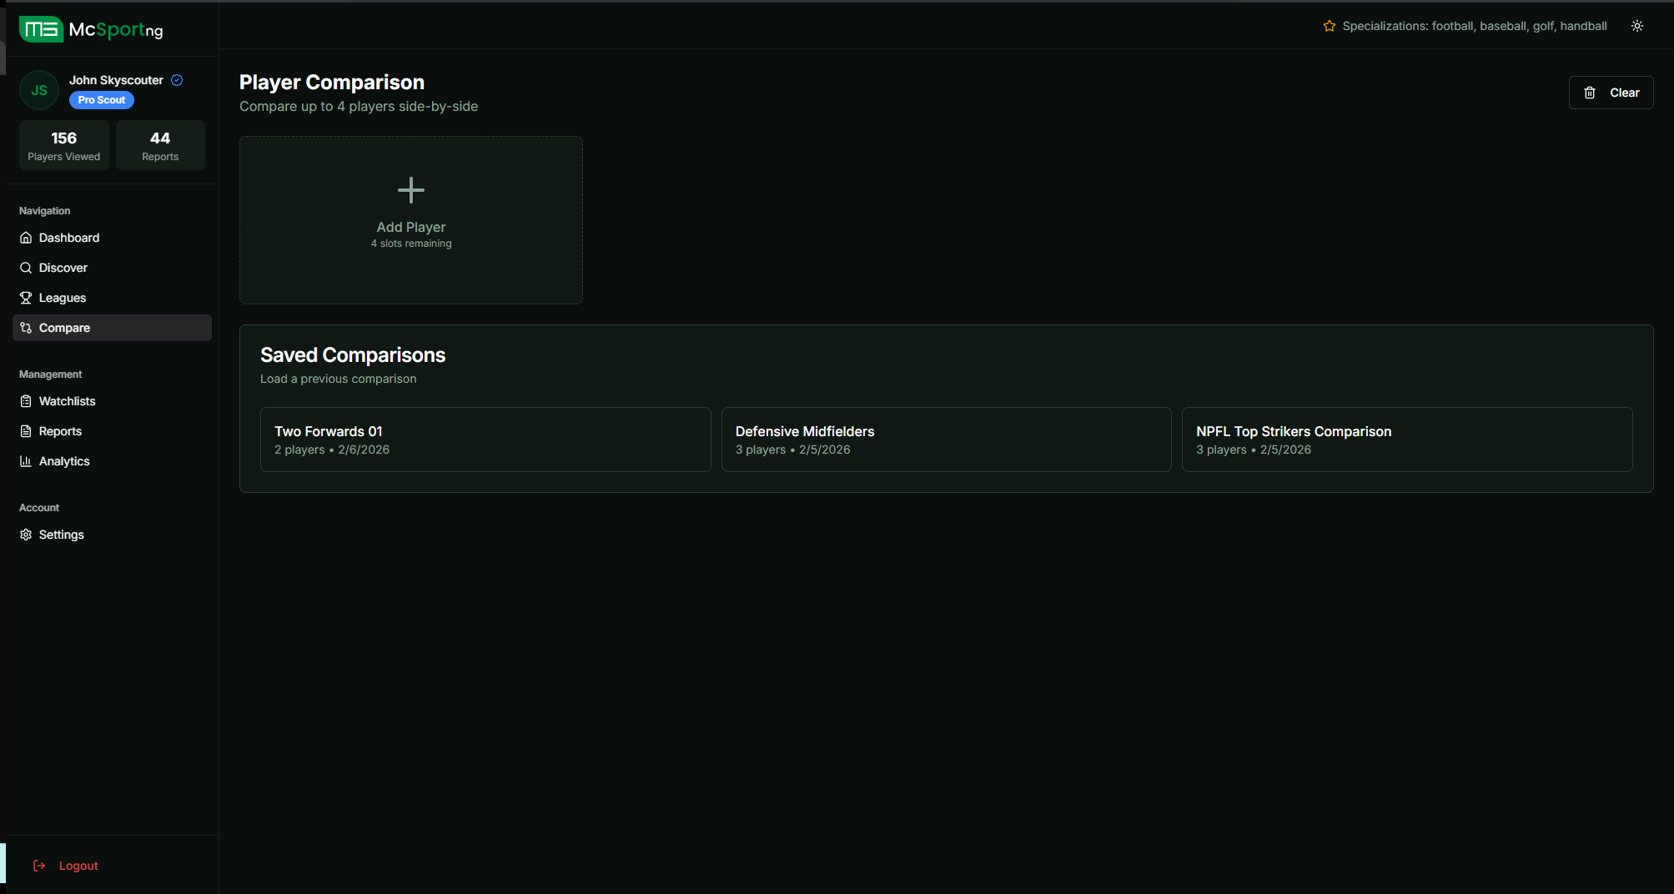Select the Compare navigation item

[64, 328]
